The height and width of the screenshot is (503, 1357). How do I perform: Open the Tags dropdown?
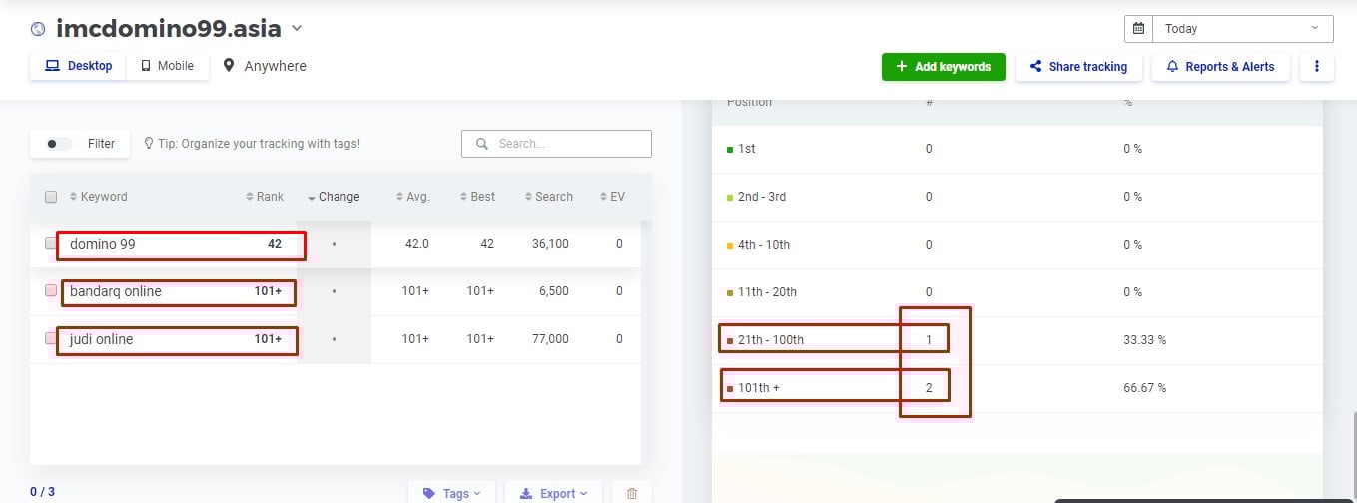pos(451,493)
